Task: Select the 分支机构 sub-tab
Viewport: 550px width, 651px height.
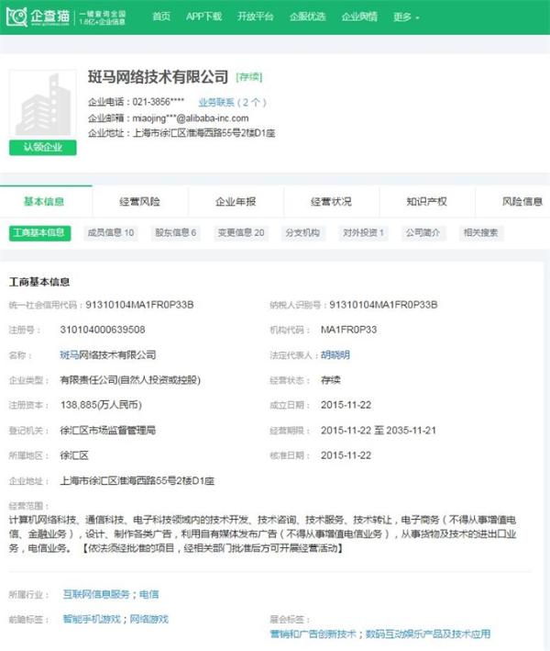Action: [302, 233]
